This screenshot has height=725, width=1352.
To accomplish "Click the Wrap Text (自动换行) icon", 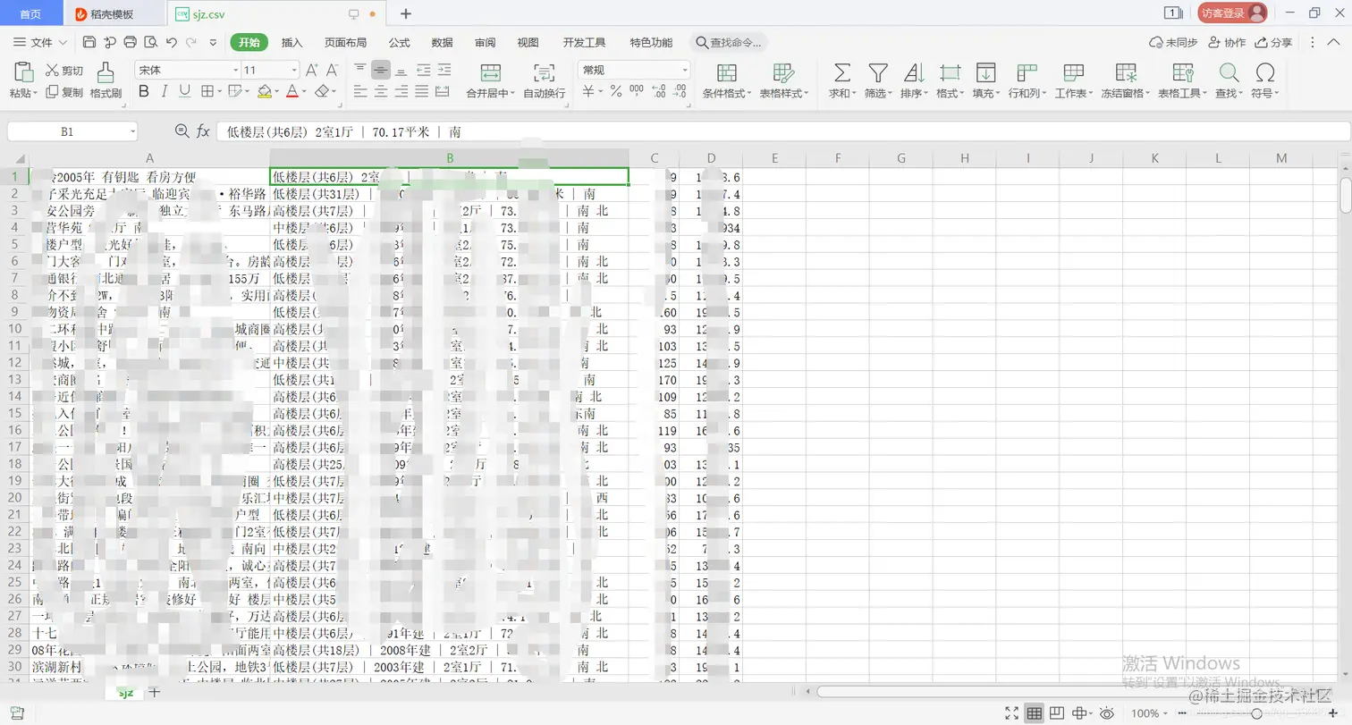I will 544,72.
